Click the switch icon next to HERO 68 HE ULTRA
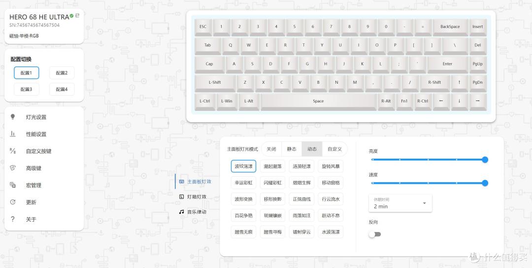The height and width of the screenshot is (268, 532). pyautogui.click(x=77, y=16)
